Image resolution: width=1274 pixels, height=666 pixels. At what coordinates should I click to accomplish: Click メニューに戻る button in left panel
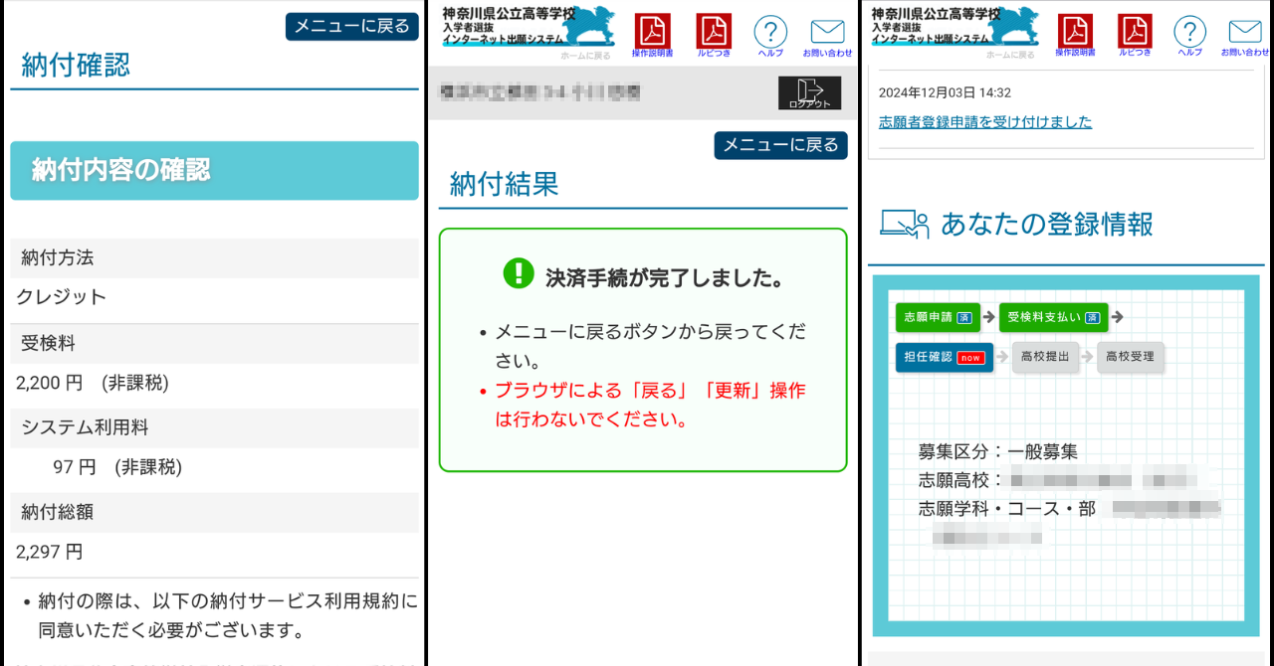(x=351, y=27)
